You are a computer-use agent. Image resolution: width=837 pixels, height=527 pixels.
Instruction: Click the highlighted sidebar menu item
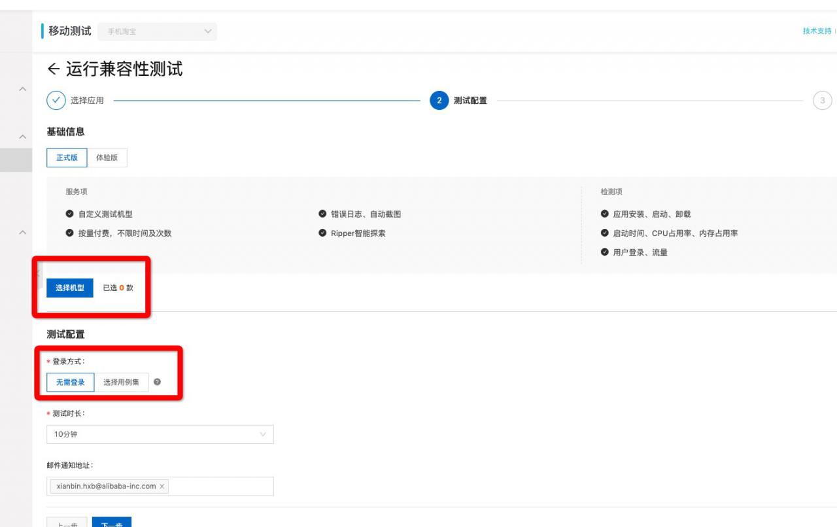16,160
